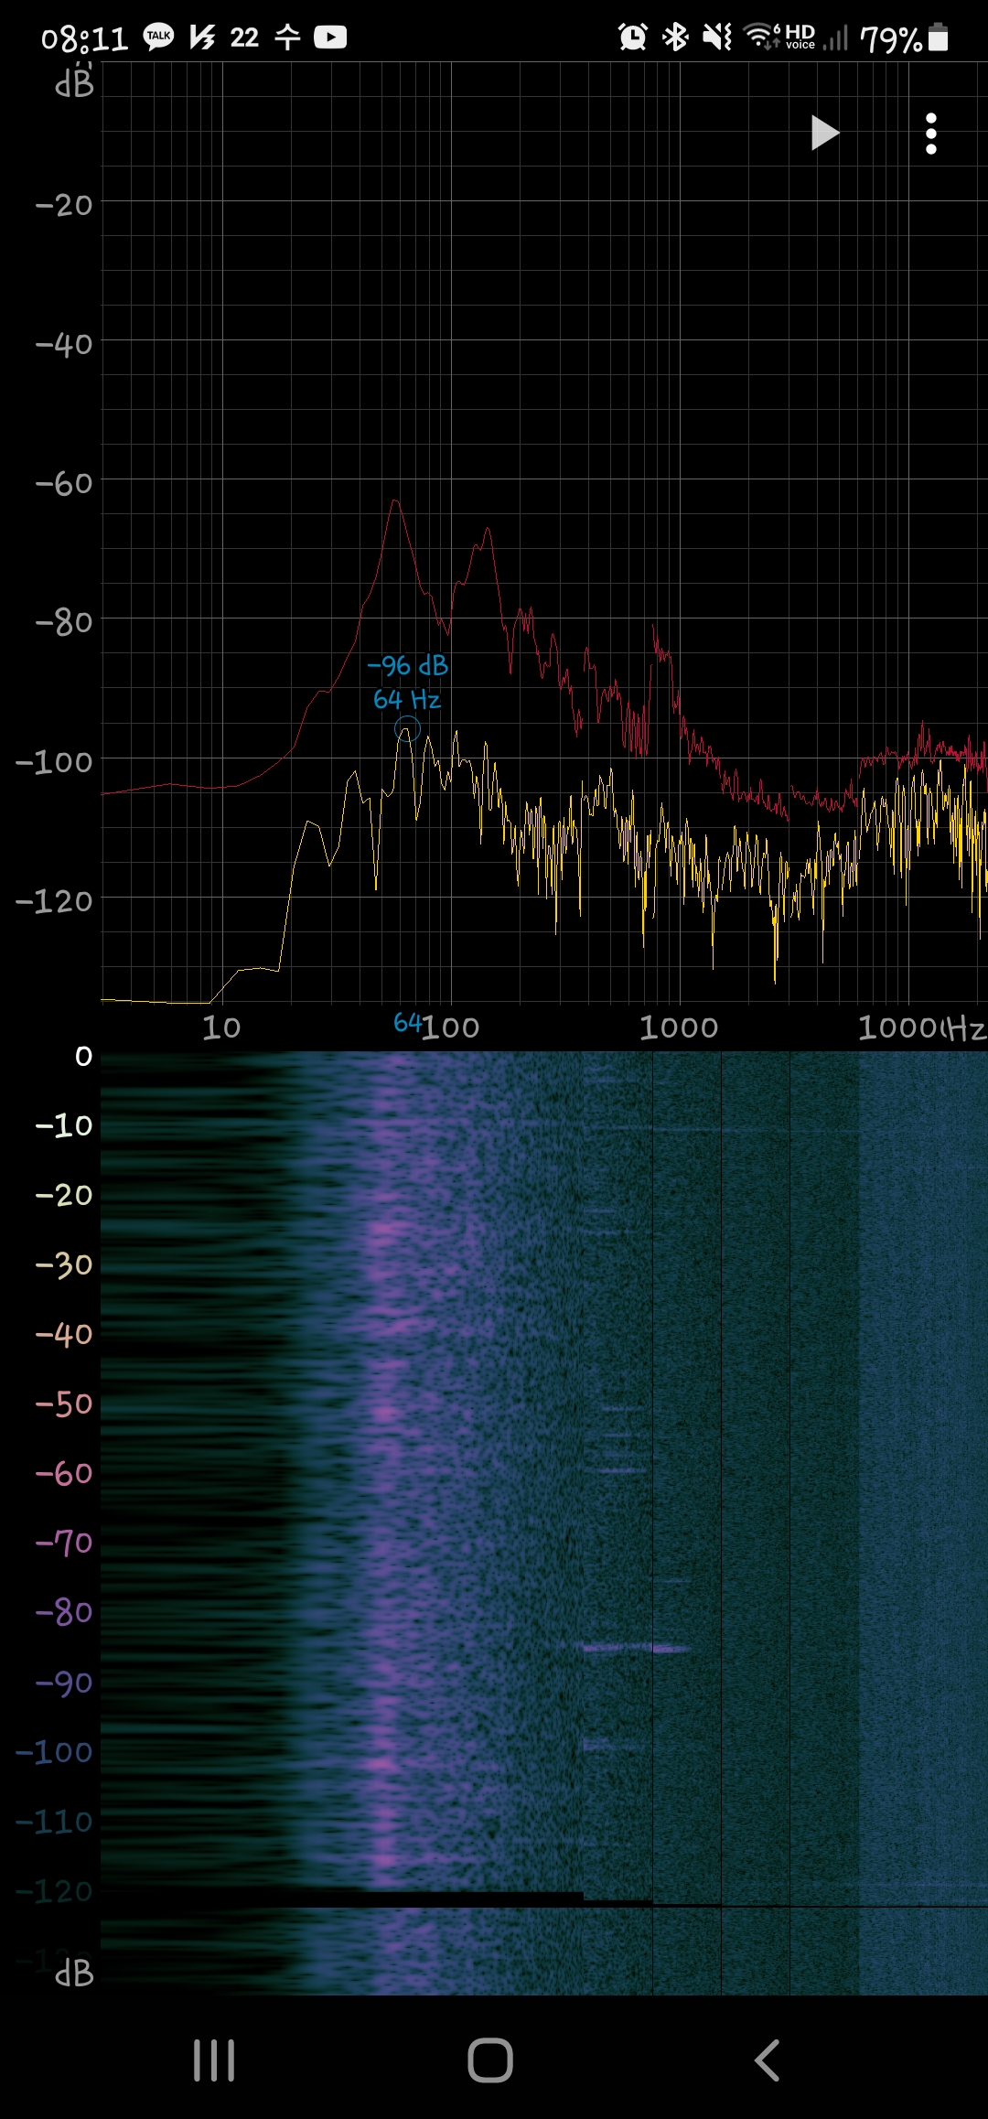Image resolution: width=988 pixels, height=2119 pixels.
Task: Tap the blue 64 frequency axis marker
Action: pos(407,1023)
